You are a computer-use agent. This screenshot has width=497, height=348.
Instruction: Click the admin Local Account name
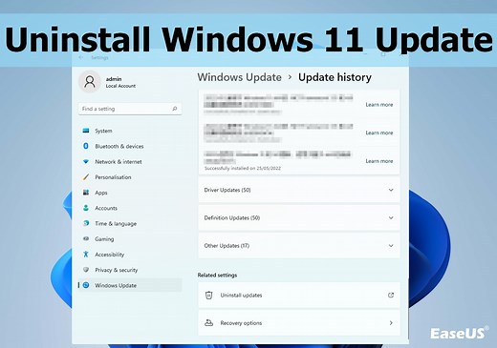[120, 82]
